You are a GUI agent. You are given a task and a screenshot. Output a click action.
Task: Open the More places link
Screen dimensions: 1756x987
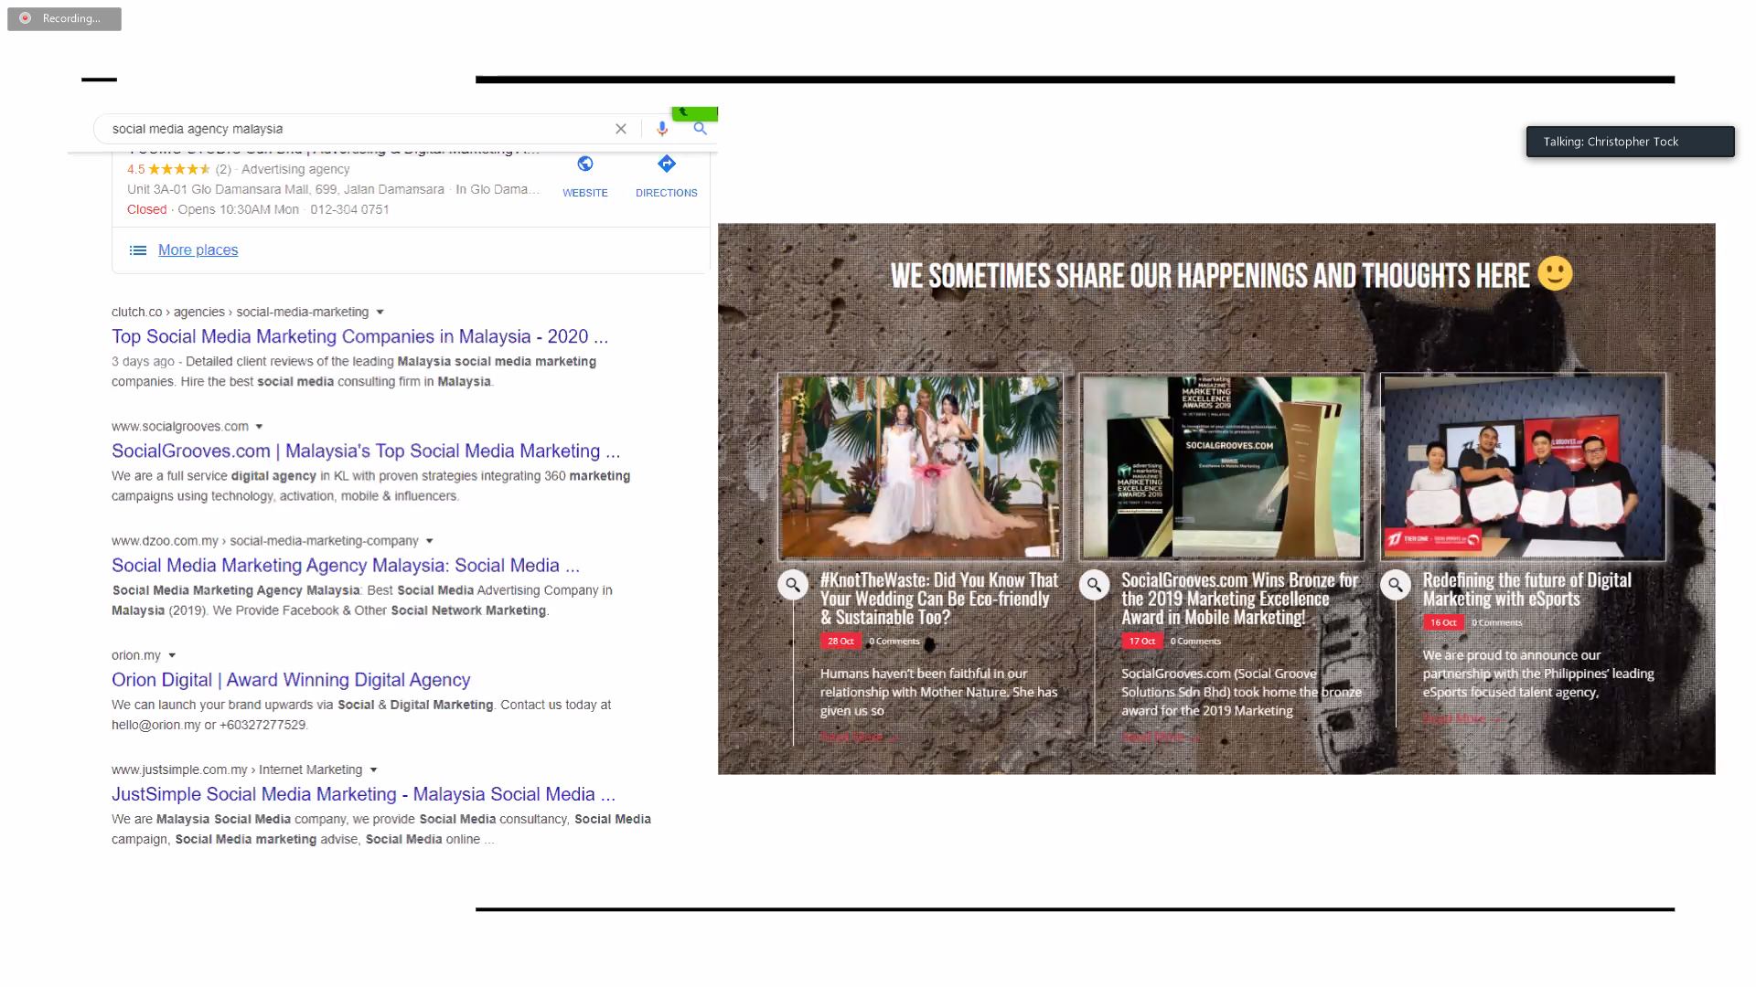(x=198, y=250)
